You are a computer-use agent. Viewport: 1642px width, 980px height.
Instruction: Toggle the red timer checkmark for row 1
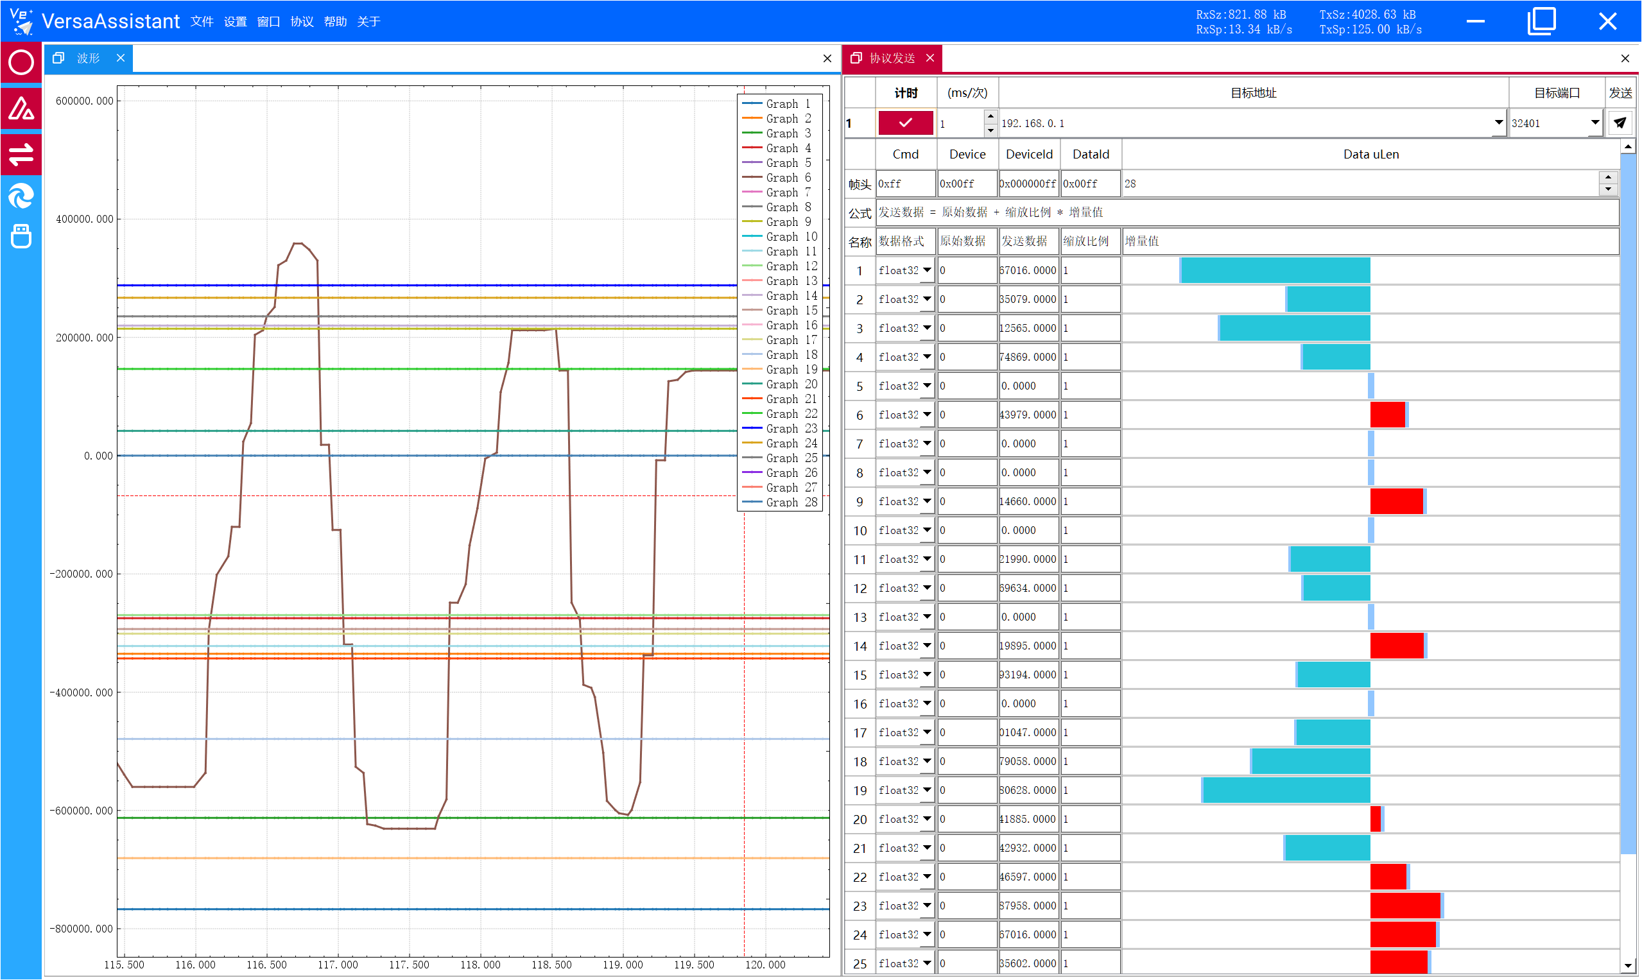click(x=906, y=123)
